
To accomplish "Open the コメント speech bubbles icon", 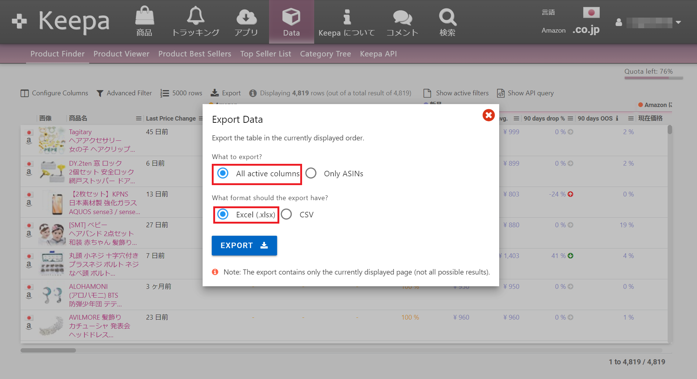I will coord(402,17).
